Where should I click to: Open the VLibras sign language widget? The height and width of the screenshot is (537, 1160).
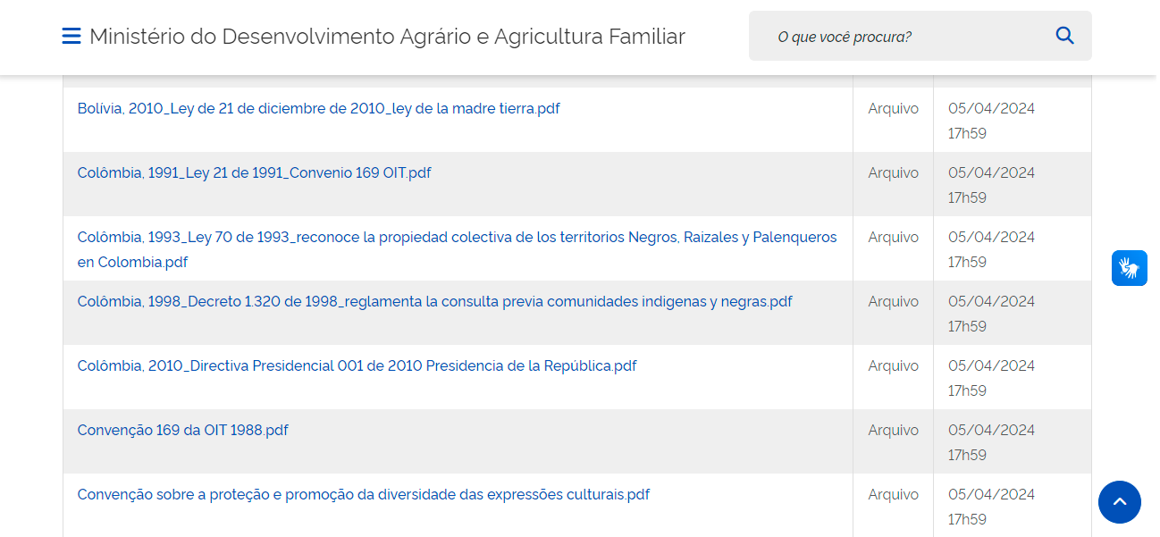(1129, 268)
